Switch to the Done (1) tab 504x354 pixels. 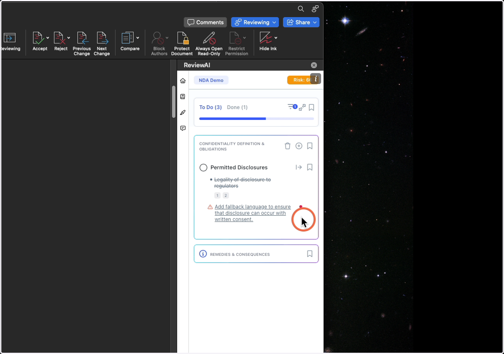tap(237, 107)
